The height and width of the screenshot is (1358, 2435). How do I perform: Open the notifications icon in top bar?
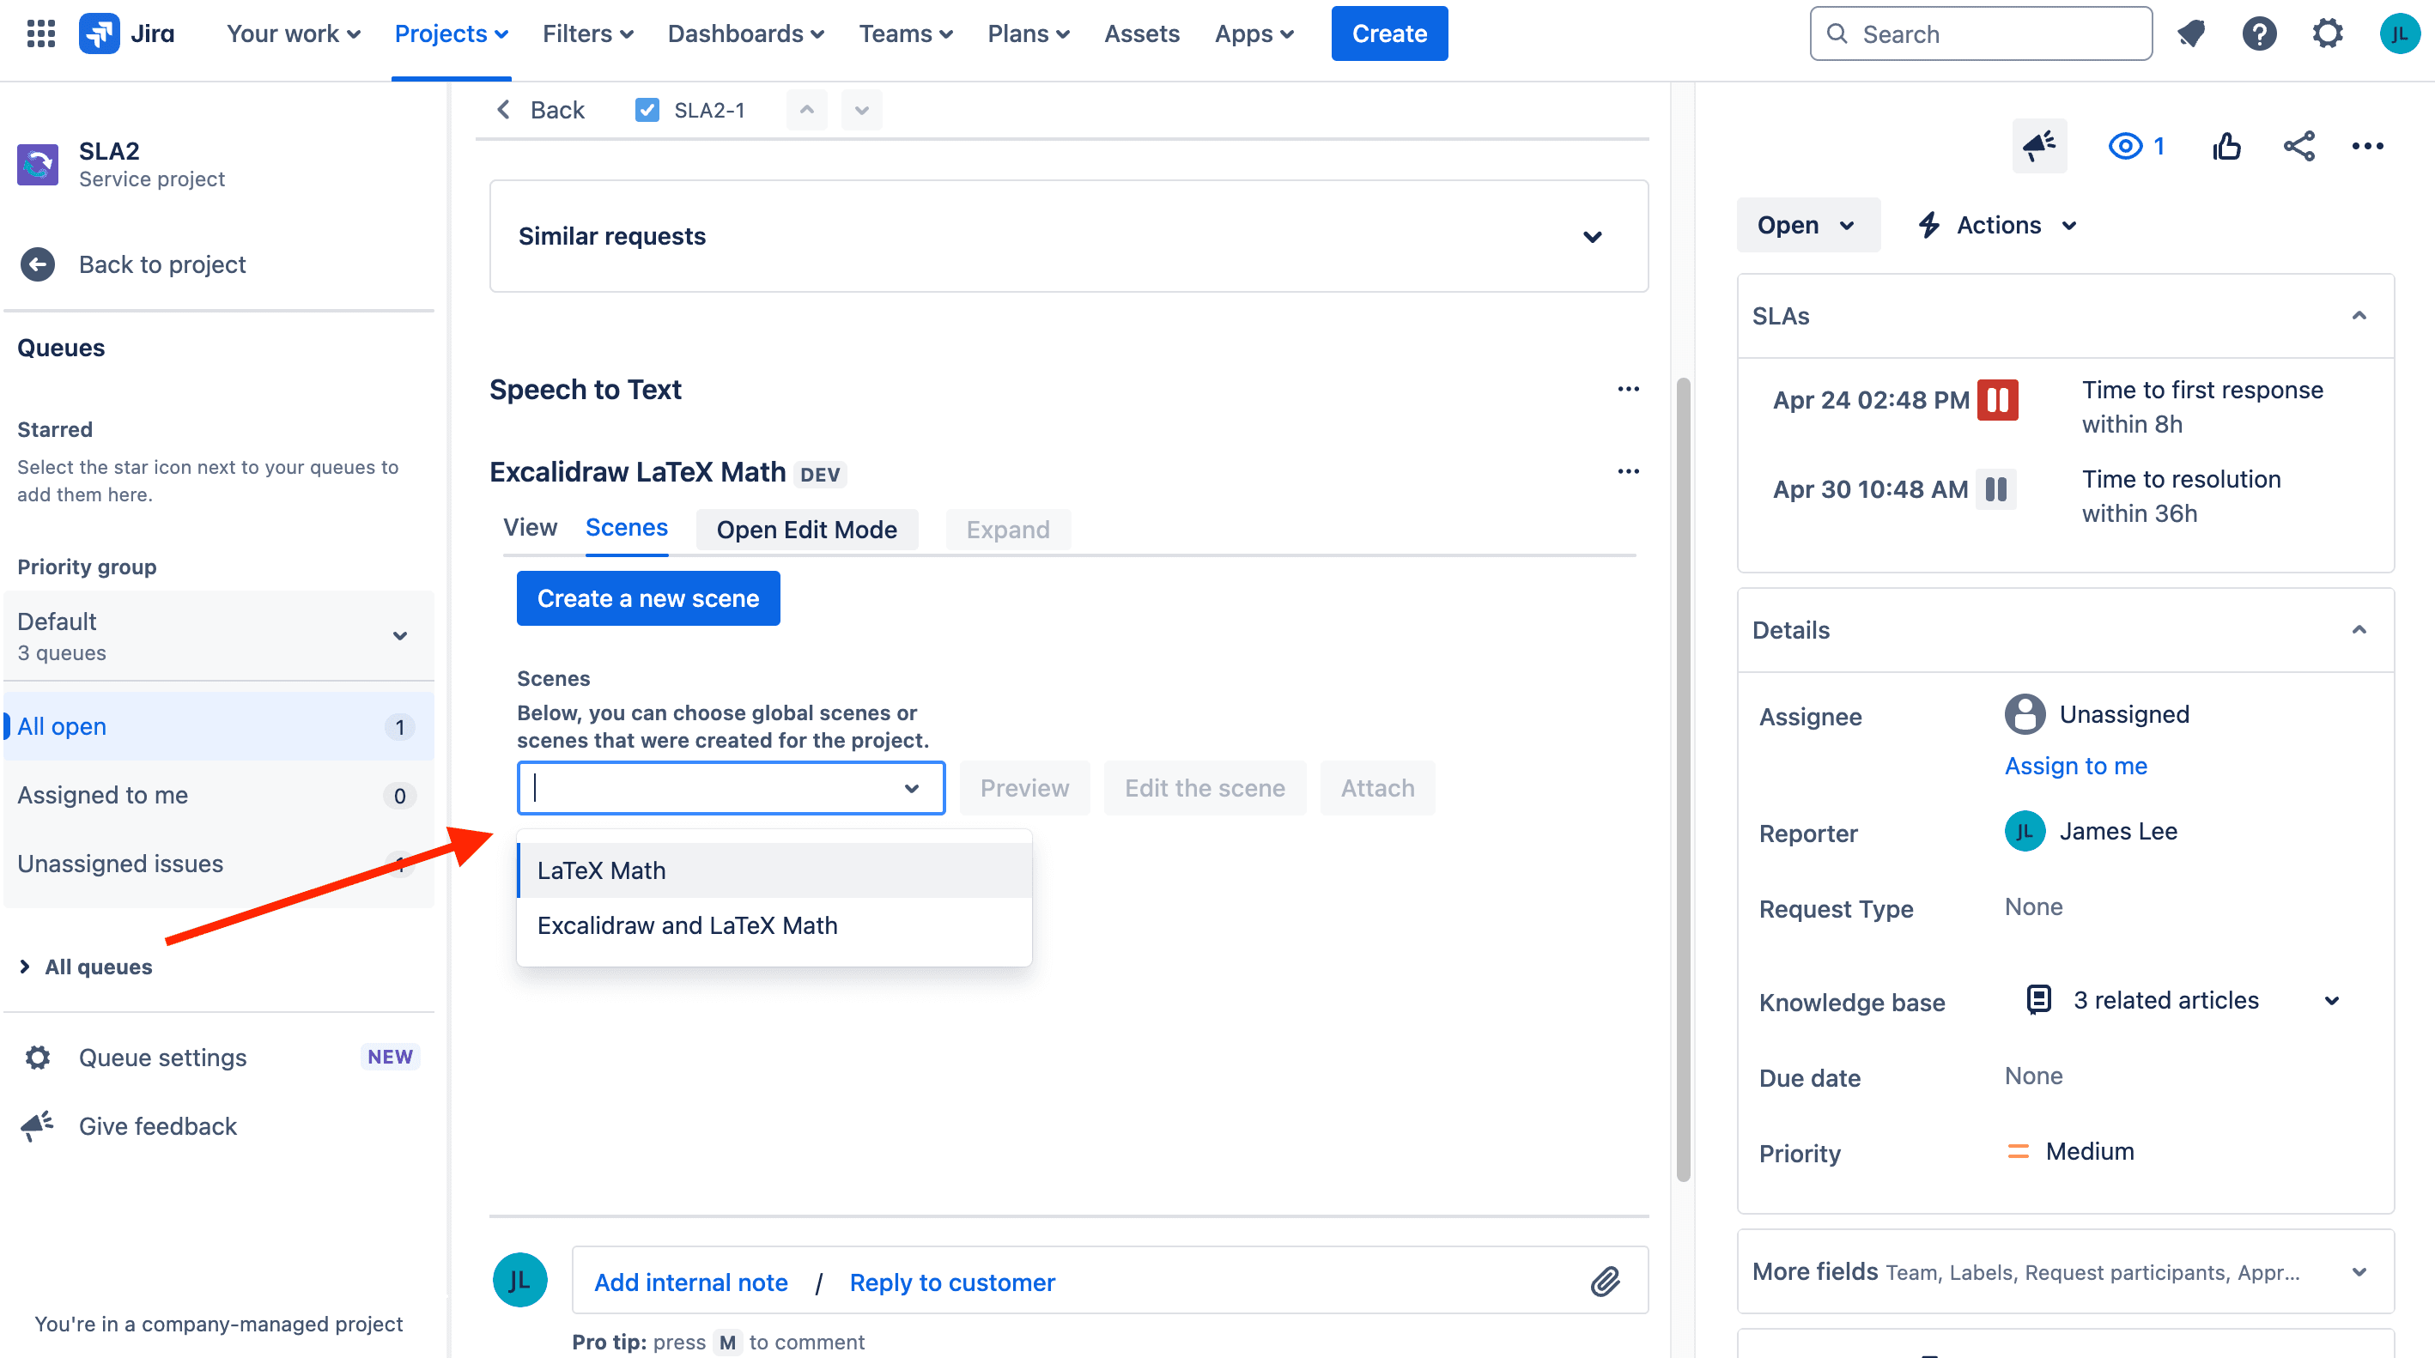[x=2190, y=34]
